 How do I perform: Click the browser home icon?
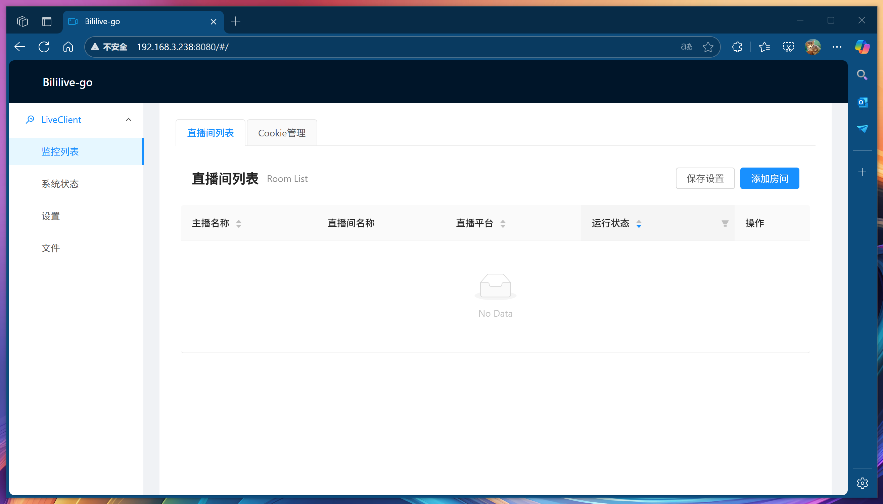pyautogui.click(x=68, y=47)
